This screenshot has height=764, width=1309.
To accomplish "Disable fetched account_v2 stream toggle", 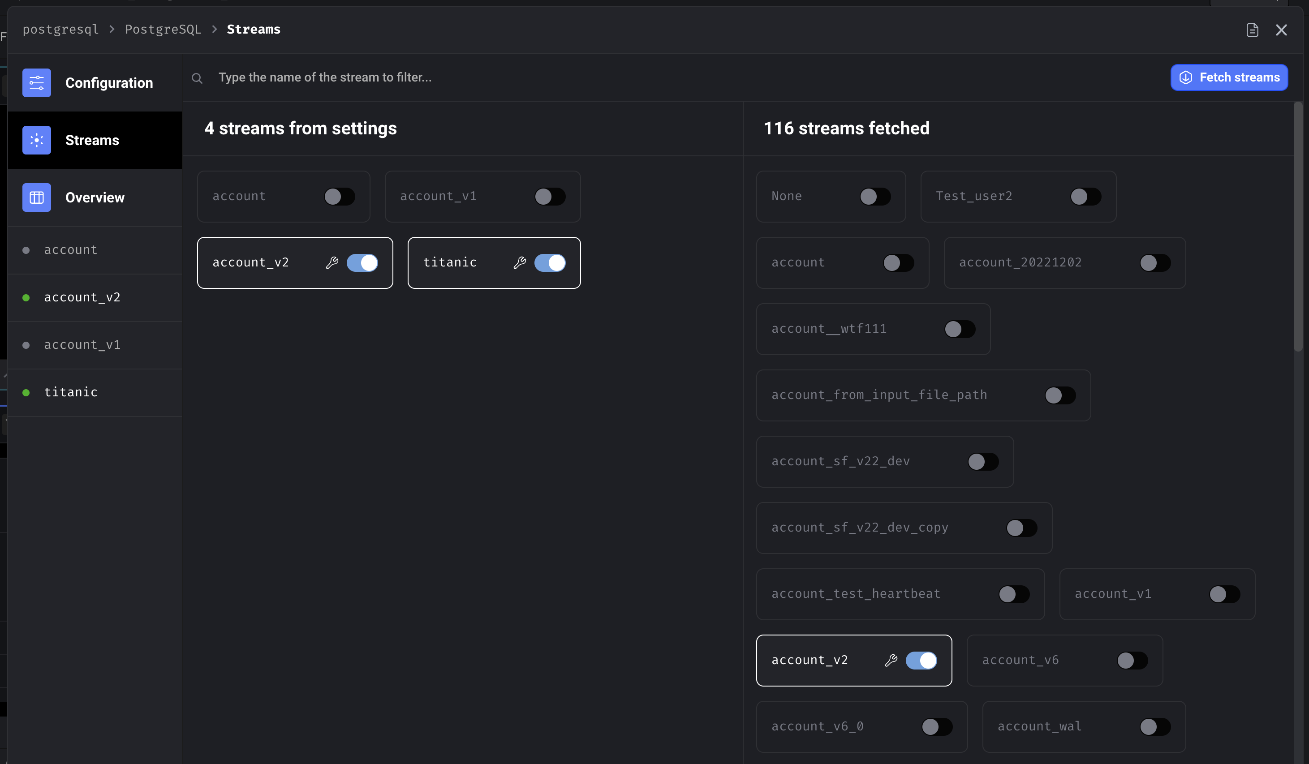I will [921, 660].
